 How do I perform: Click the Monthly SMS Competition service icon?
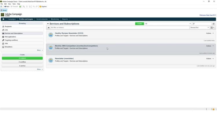click(51, 48)
